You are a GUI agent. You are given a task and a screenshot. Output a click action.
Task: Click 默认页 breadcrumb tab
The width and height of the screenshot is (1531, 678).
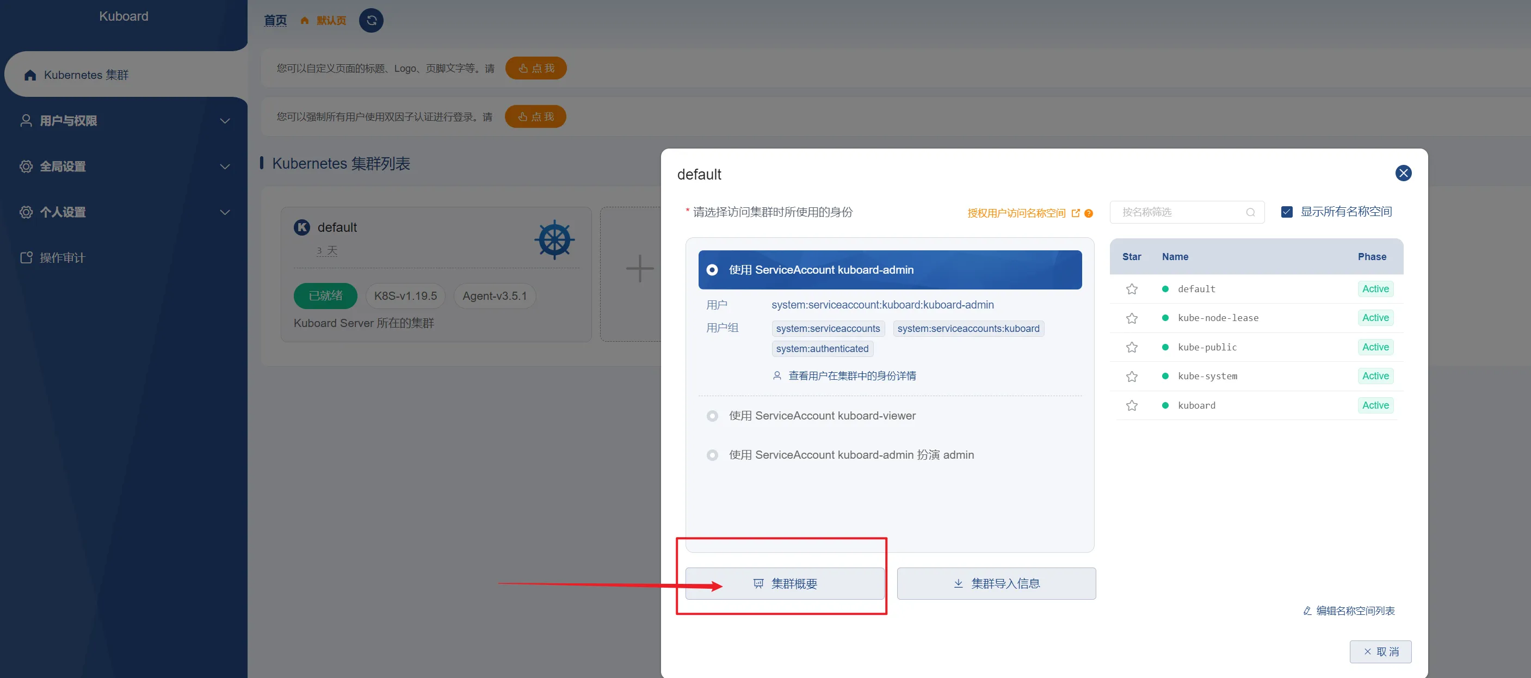point(331,21)
